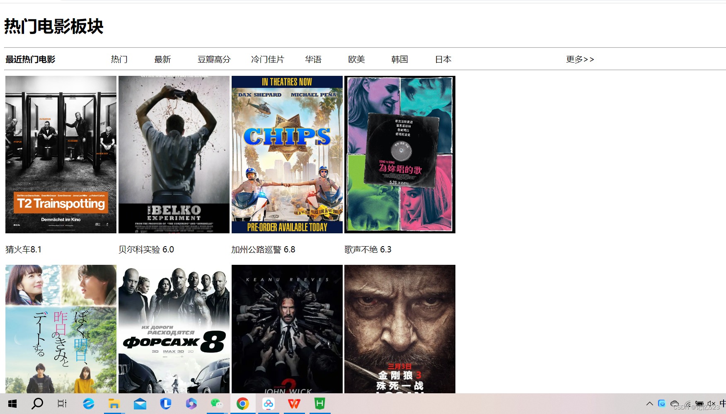
Task: Open WeChat from taskbar
Action: (x=217, y=404)
